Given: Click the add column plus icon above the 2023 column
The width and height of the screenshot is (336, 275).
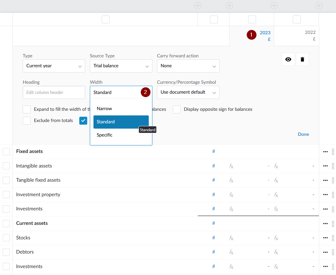Looking at the screenshot, I should [274, 6].
